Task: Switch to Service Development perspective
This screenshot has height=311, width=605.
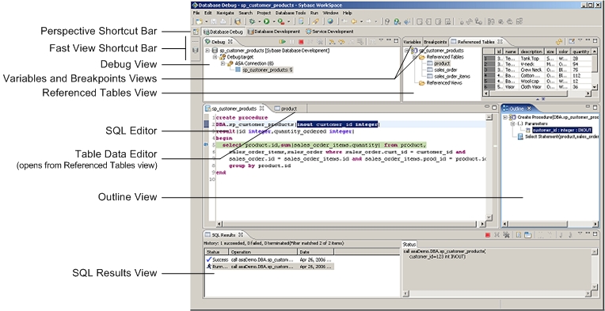Action: point(329,32)
